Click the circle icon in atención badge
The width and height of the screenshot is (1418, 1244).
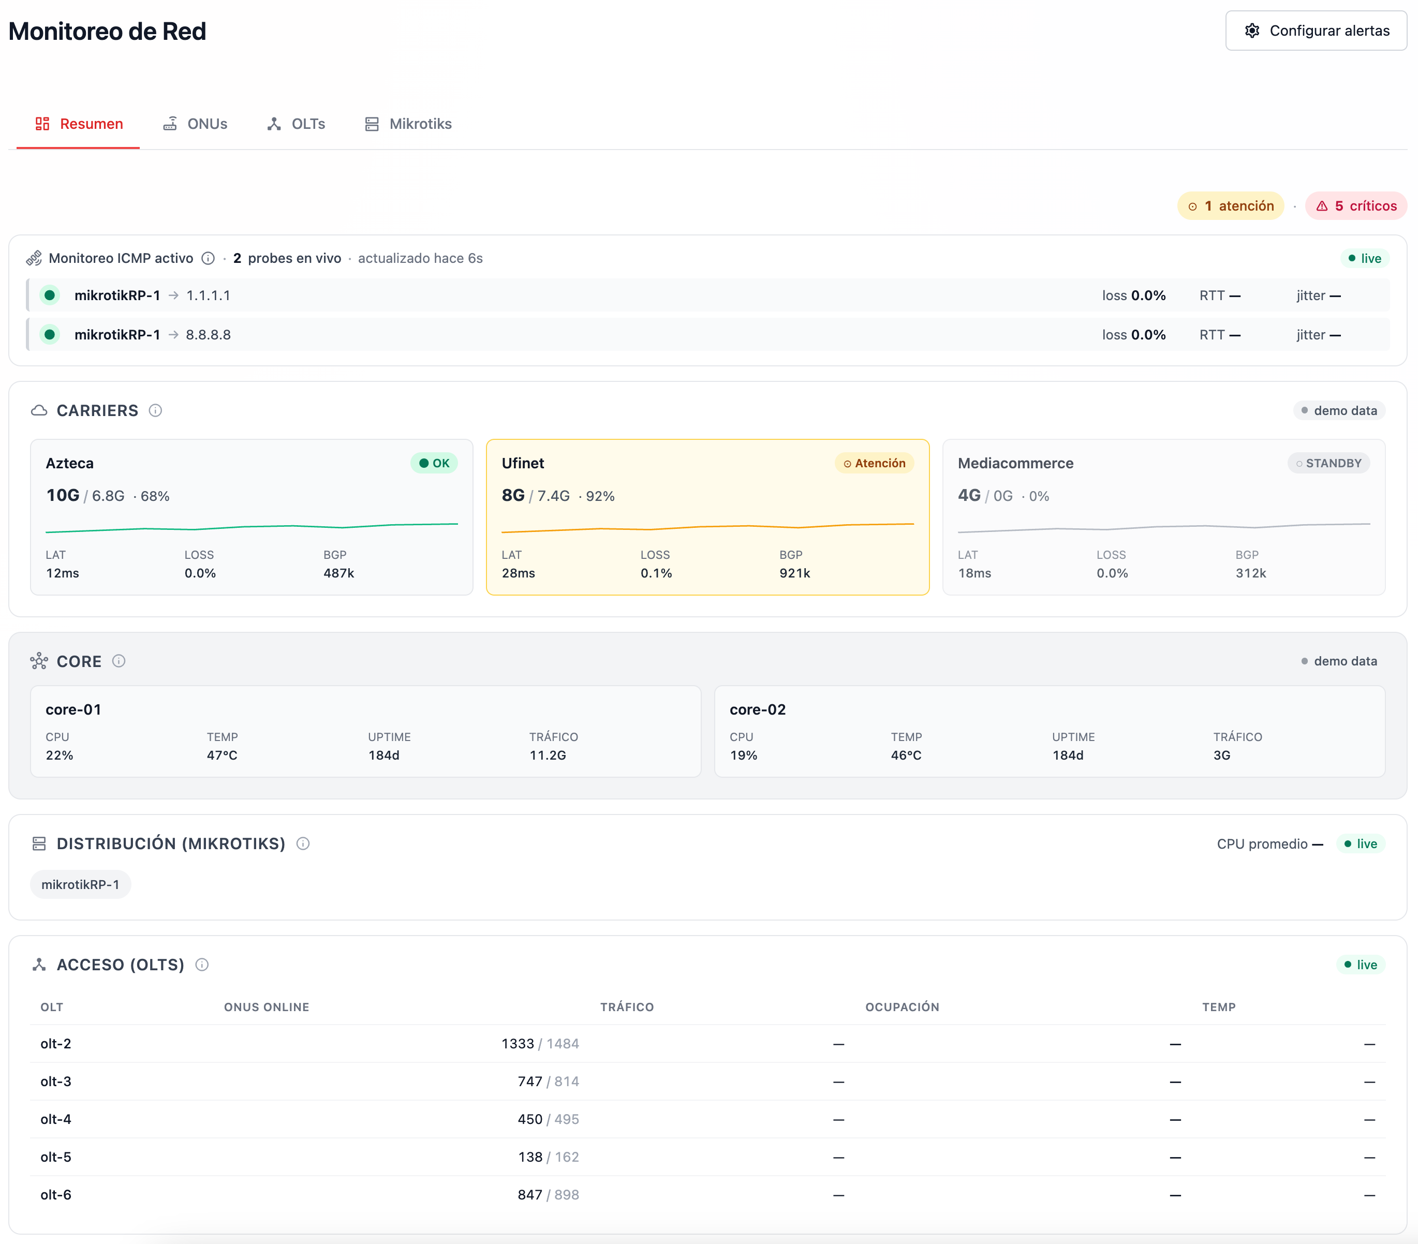[1192, 207]
